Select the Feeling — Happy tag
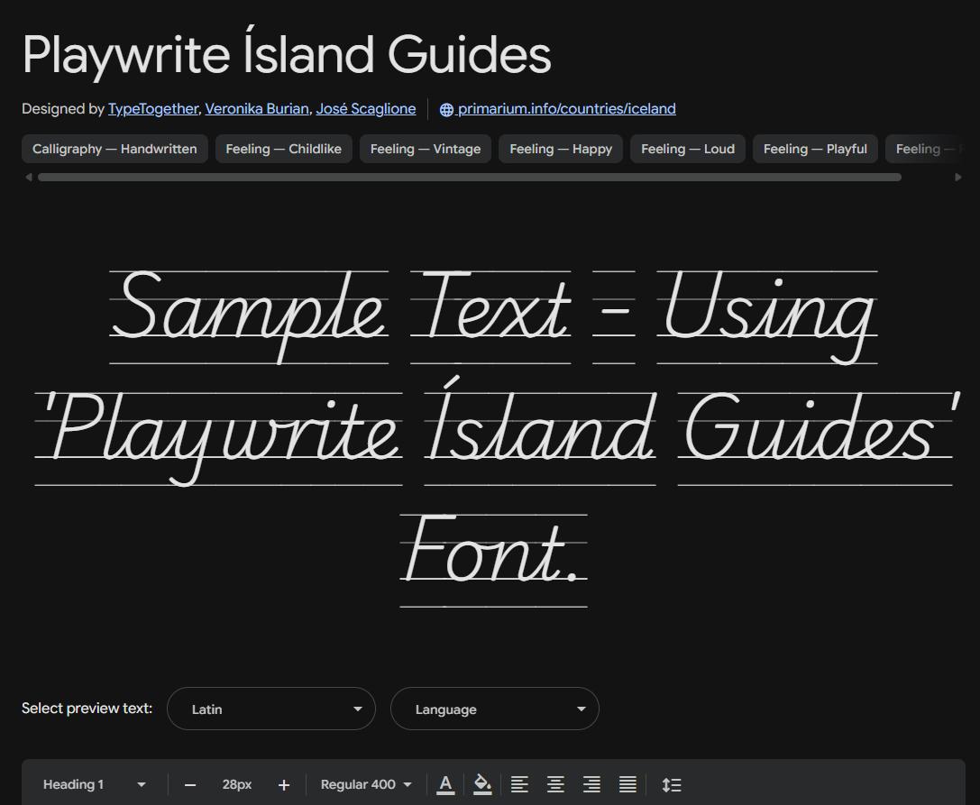The width and height of the screenshot is (980, 805). (561, 149)
